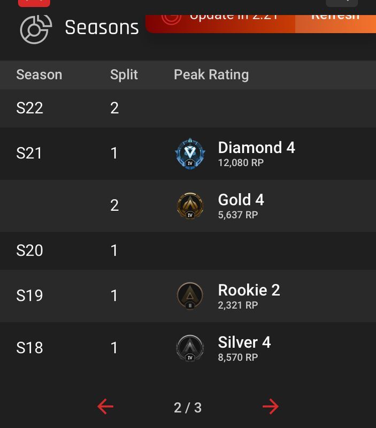This screenshot has width=376, height=428.
Task: Click the Diamond 4 rating text
Action: coord(257,148)
